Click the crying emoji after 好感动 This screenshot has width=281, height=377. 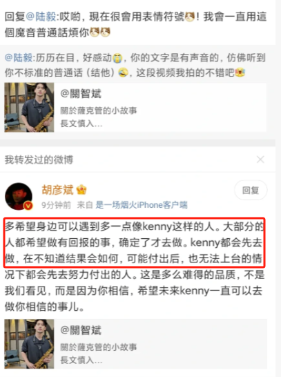[117, 59]
